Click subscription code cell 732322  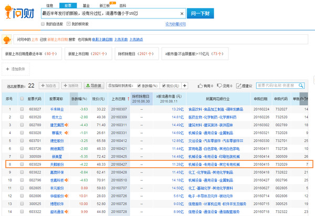(x=281, y=212)
